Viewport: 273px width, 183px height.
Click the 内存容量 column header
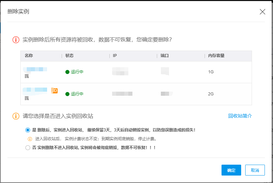(x=216, y=56)
